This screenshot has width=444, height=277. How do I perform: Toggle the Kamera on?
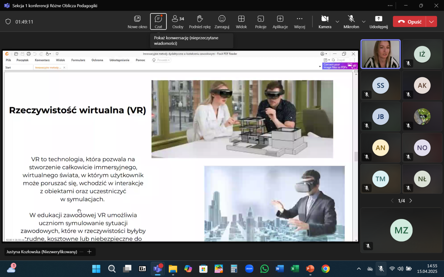(x=325, y=22)
